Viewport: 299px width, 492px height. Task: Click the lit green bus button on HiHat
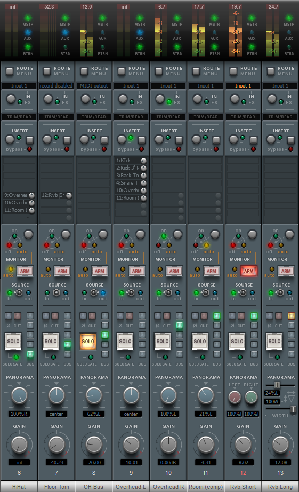(x=30, y=354)
